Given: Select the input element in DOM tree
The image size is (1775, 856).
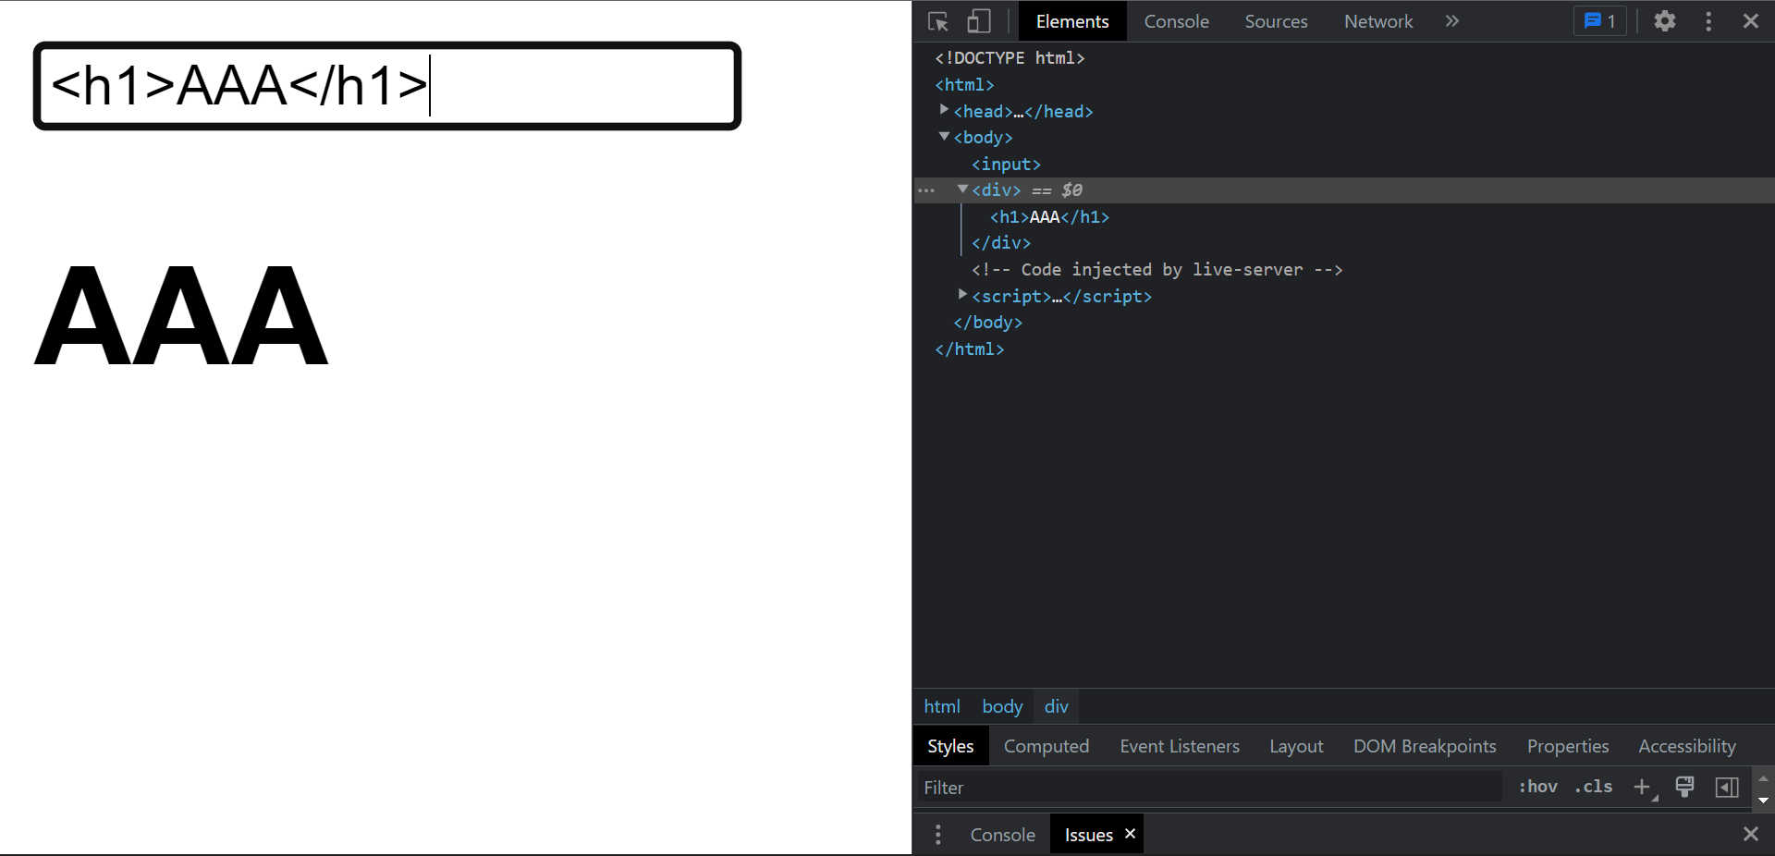Looking at the screenshot, I should (1006, 164).
